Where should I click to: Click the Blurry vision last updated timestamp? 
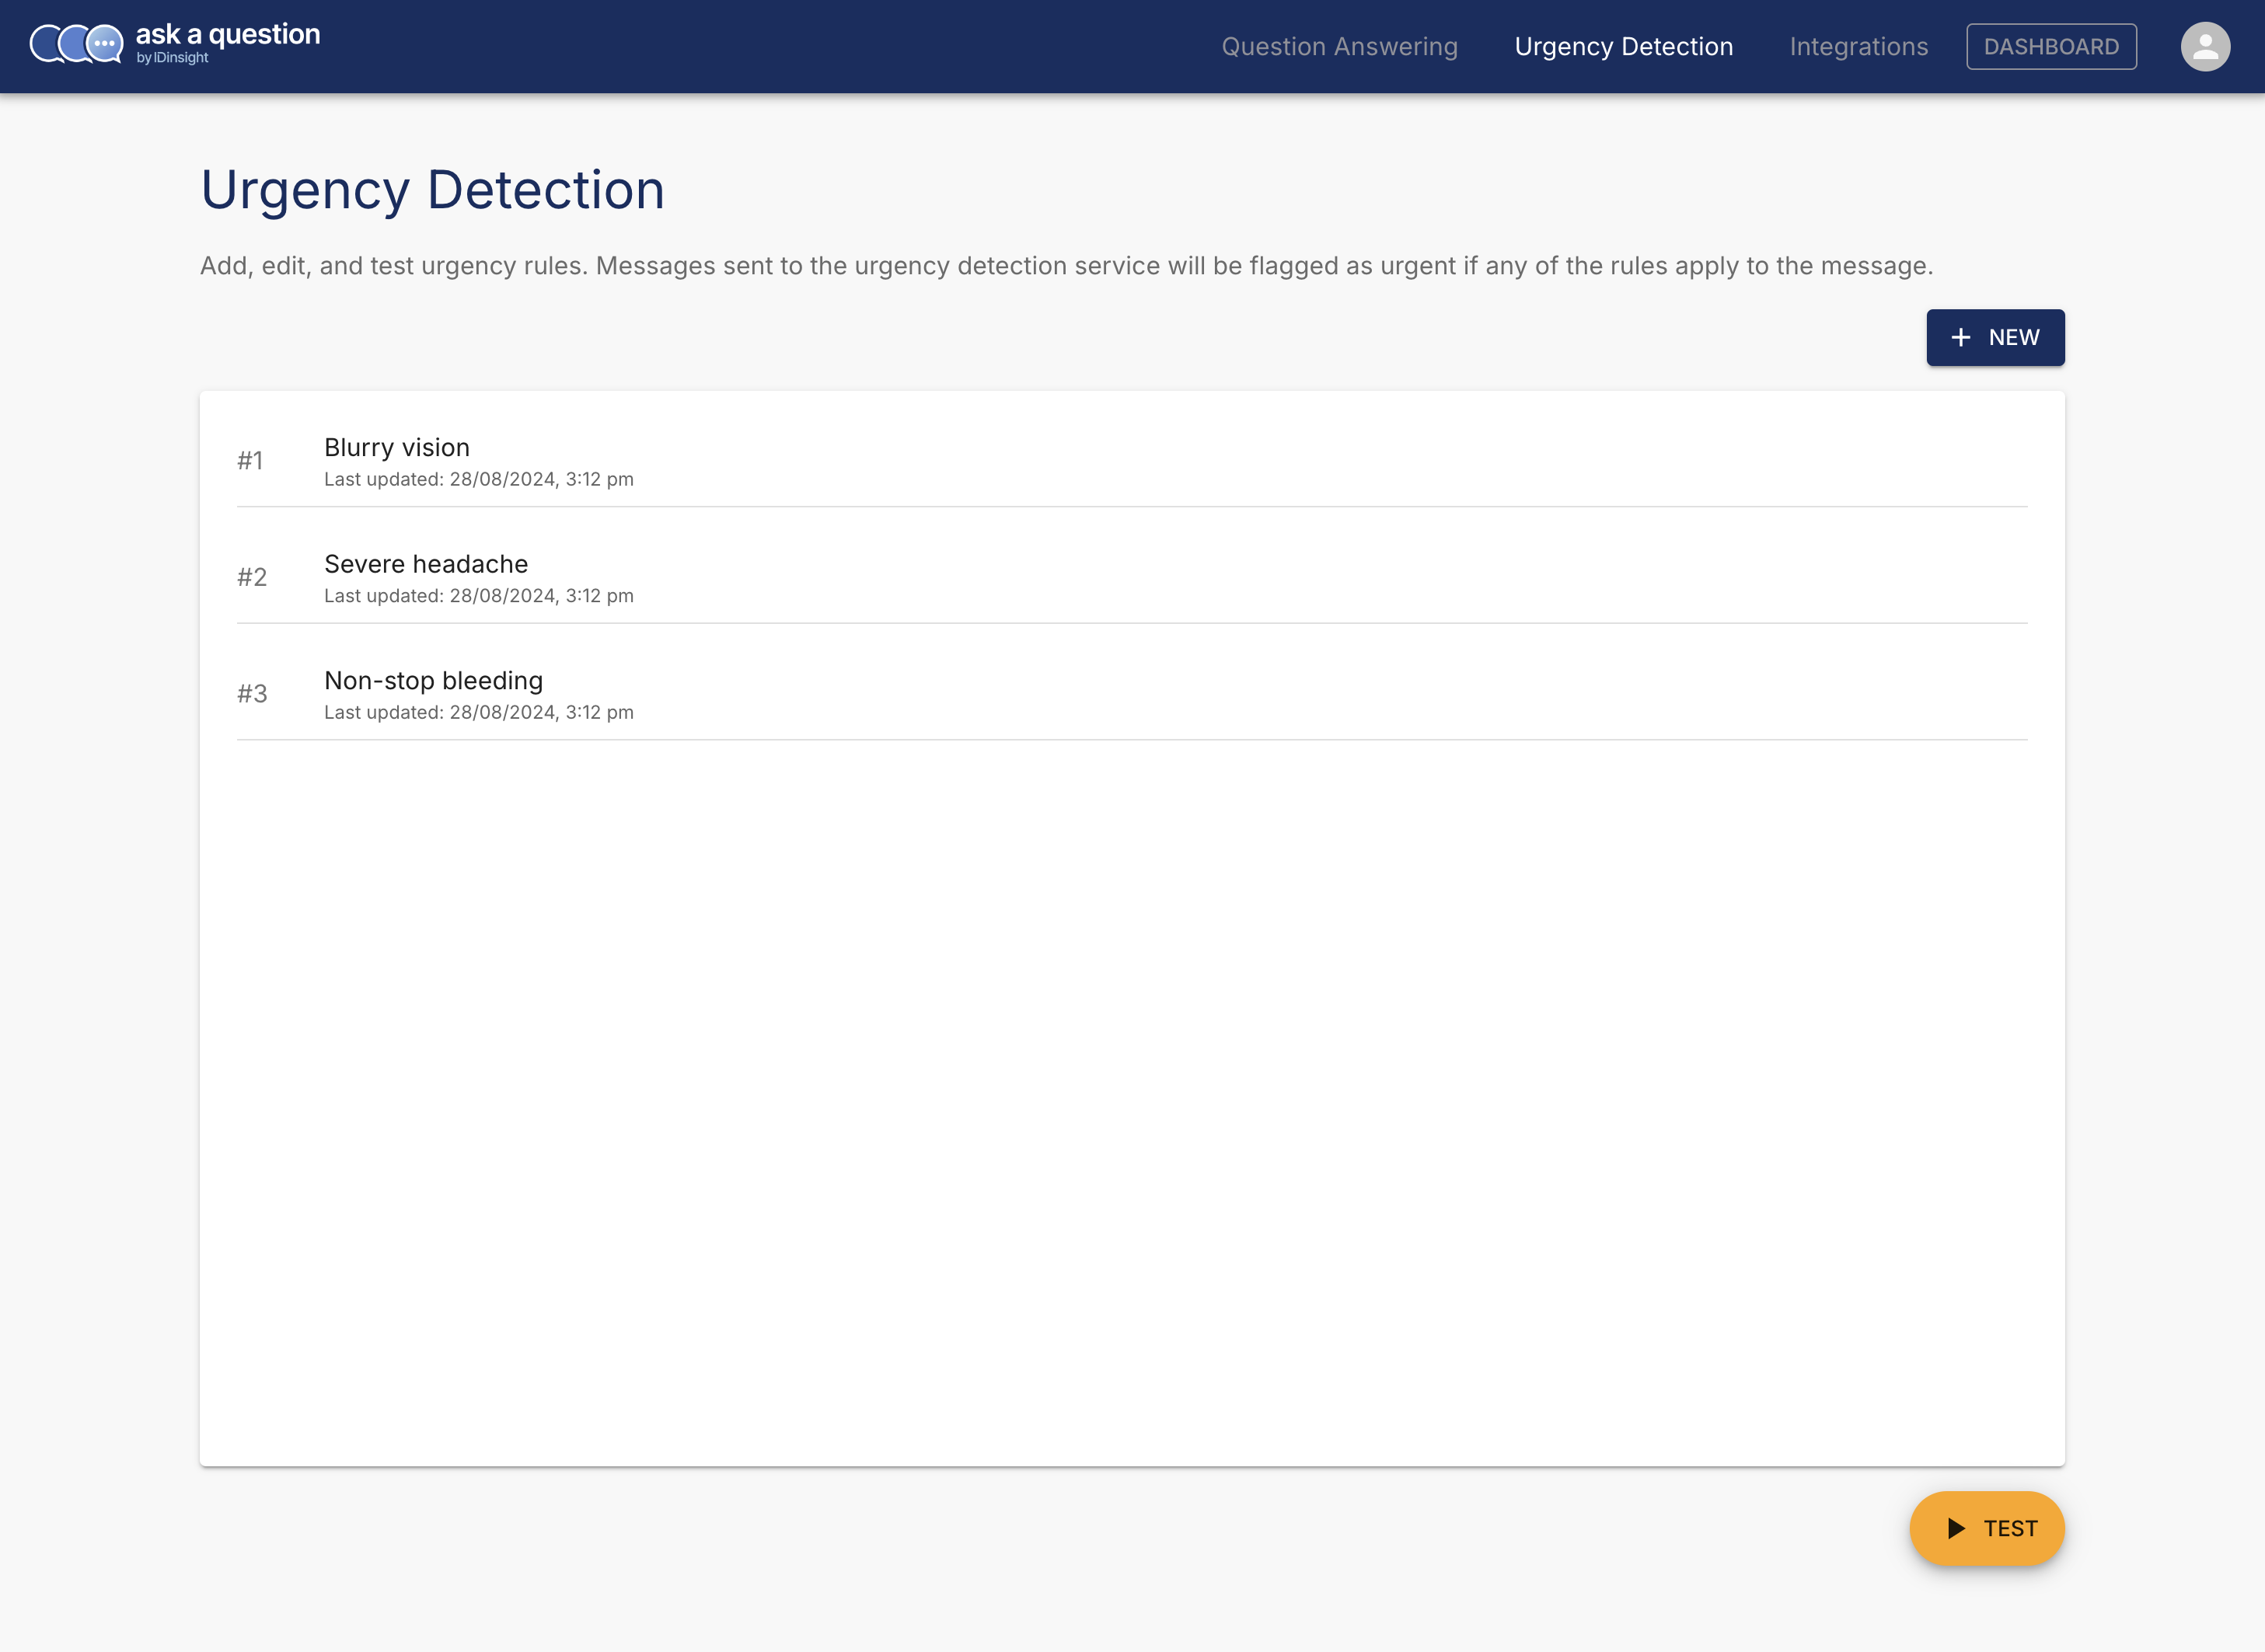[x=478, y=480]
